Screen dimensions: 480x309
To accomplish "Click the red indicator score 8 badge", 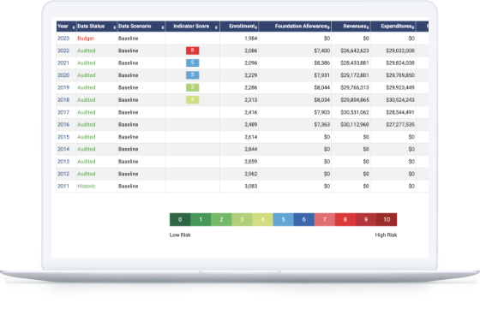I will click(x=193, y=51).
